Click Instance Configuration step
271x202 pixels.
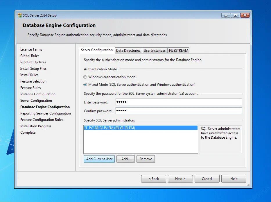click(x=38, y=94)
